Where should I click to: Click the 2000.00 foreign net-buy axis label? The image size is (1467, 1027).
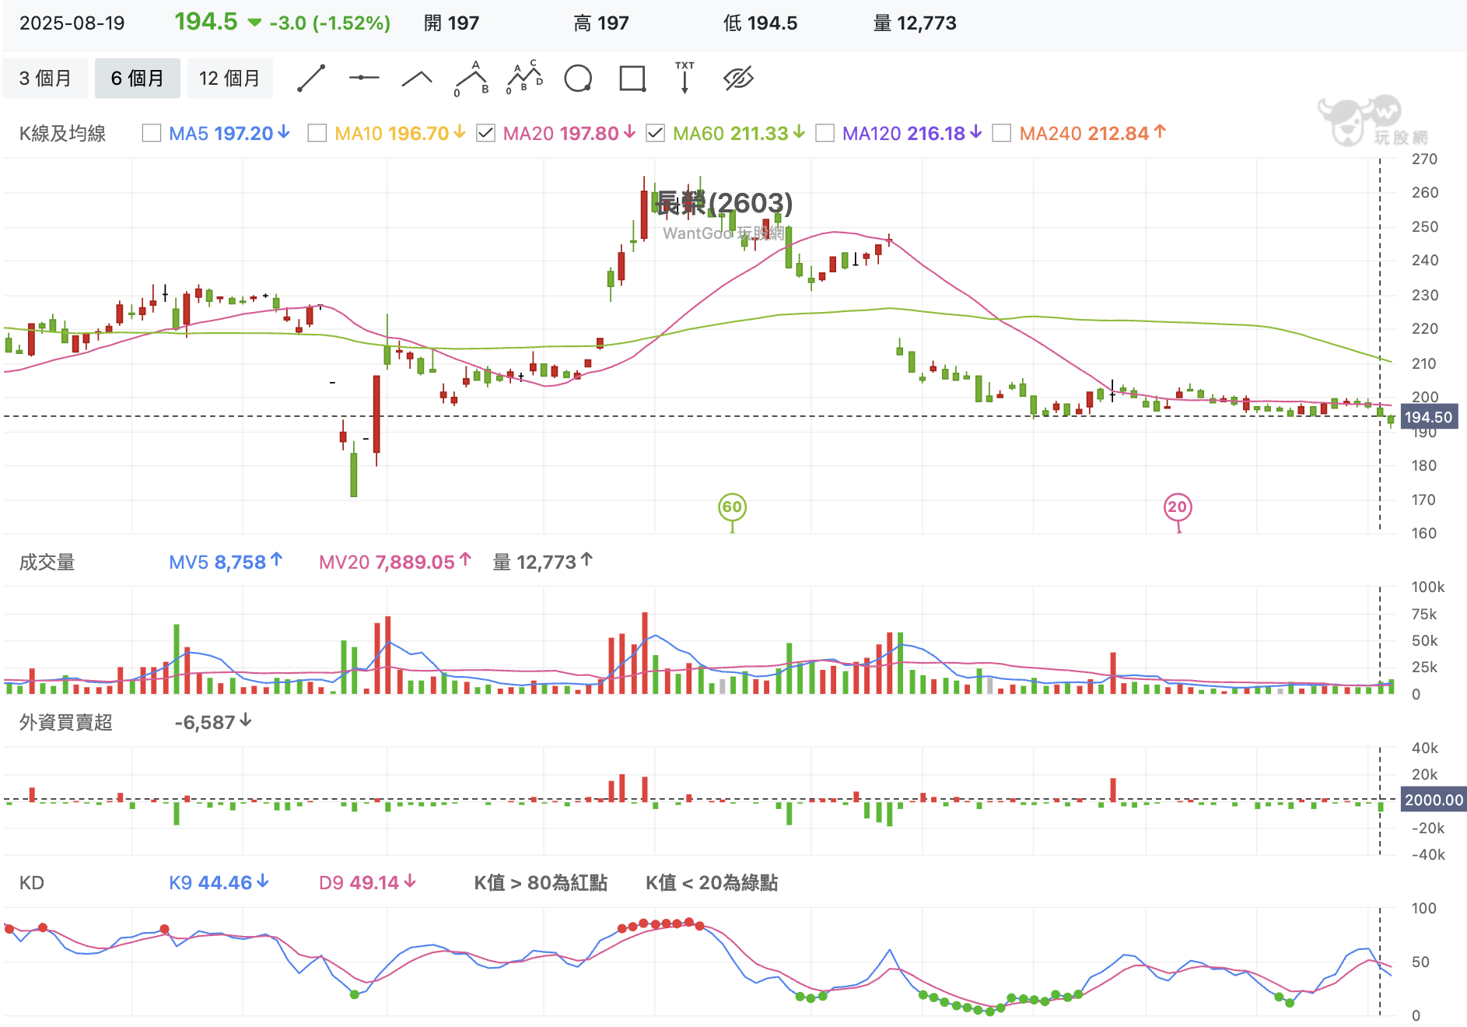[x=1433, y=800]
